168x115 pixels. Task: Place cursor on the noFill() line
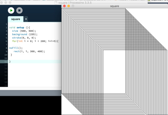pyautogui.click(x=16, y=48)
